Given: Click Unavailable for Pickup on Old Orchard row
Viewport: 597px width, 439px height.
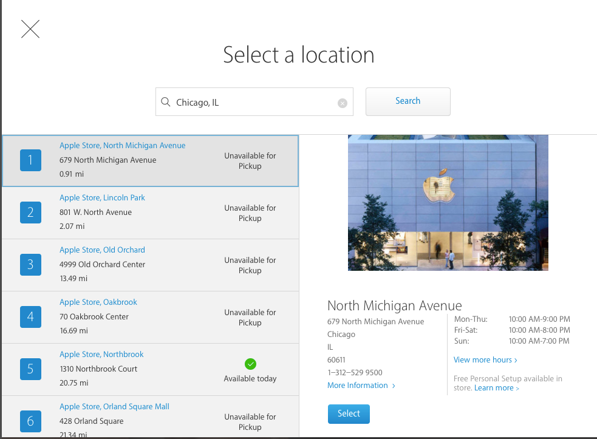Looking at the screenshot, I should click(250, 265).
